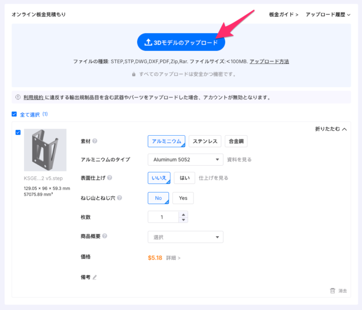This screenshot has height=310, width=362.
Task: Open the 商品概要 選択 dropdown
Action: (x=185, y=237)
